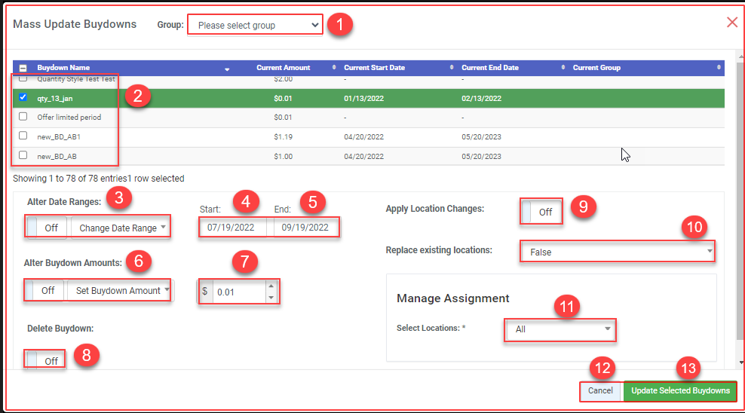Screen dimensions: 745x413
Task: Click the new_BD_AB1 buydown name
Action: pos(59,136)
